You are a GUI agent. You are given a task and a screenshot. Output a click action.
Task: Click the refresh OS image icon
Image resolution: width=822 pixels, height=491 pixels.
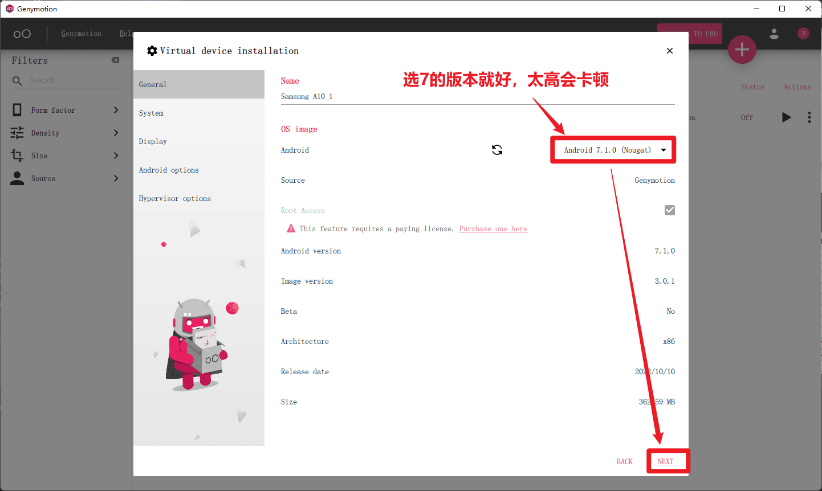click(x=497, y=150)
